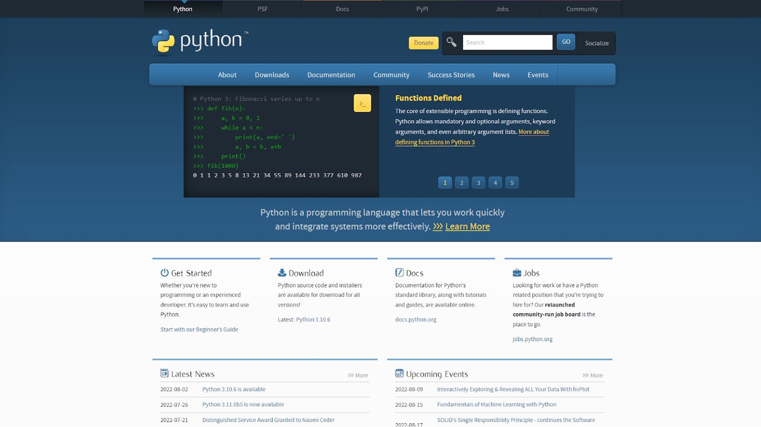Click the Get Started power icon
761x427 pixels.
click(x=164, y=273)
